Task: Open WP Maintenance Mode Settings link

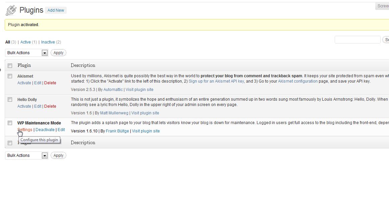Action: pos(25,130)
